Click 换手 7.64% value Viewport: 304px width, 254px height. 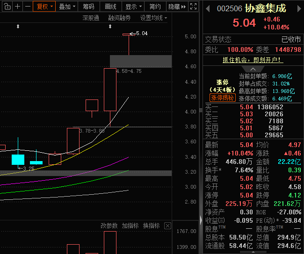[x=244, y=170]
